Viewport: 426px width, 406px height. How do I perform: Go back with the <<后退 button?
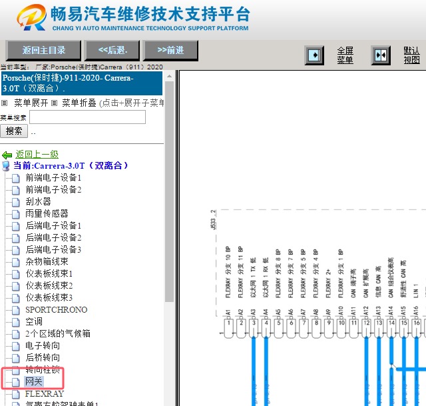pos(112,51)
